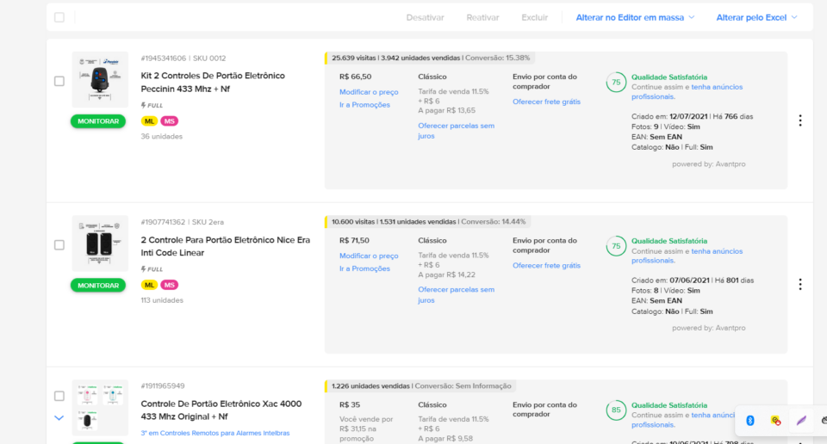
Task: Click listing ID #1911965949
Action: tap(163, 385)
